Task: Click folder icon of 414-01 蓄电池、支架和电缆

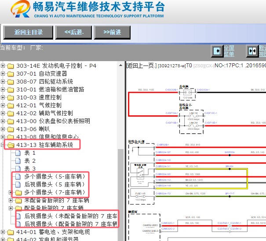Action: pyautogui.click(x=11, y=232)
